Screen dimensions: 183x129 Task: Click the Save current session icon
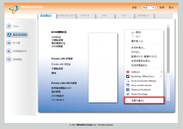pos(128,85)
